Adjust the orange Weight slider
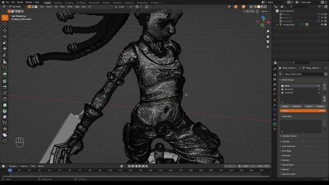 (303, 111)
